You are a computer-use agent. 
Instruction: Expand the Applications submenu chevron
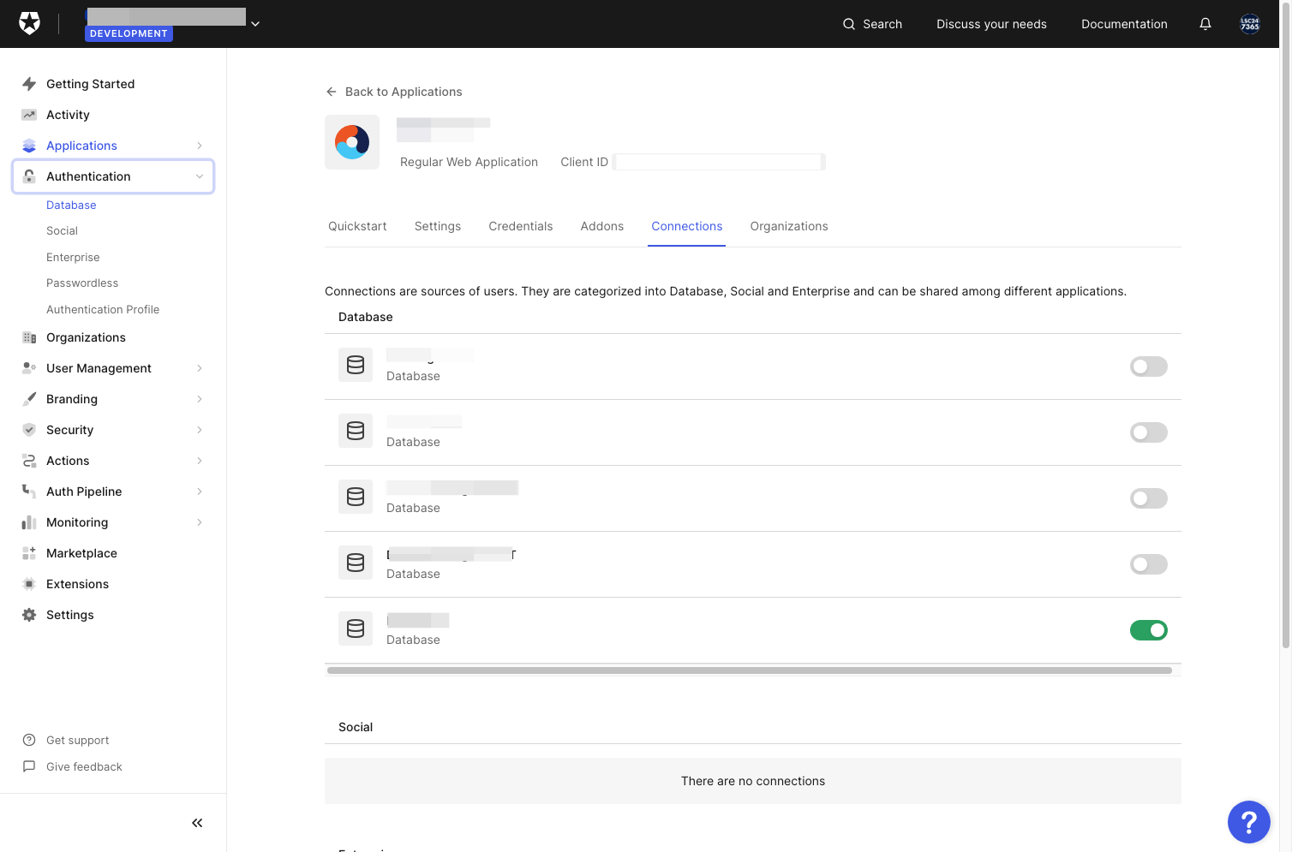coord(200,146)
